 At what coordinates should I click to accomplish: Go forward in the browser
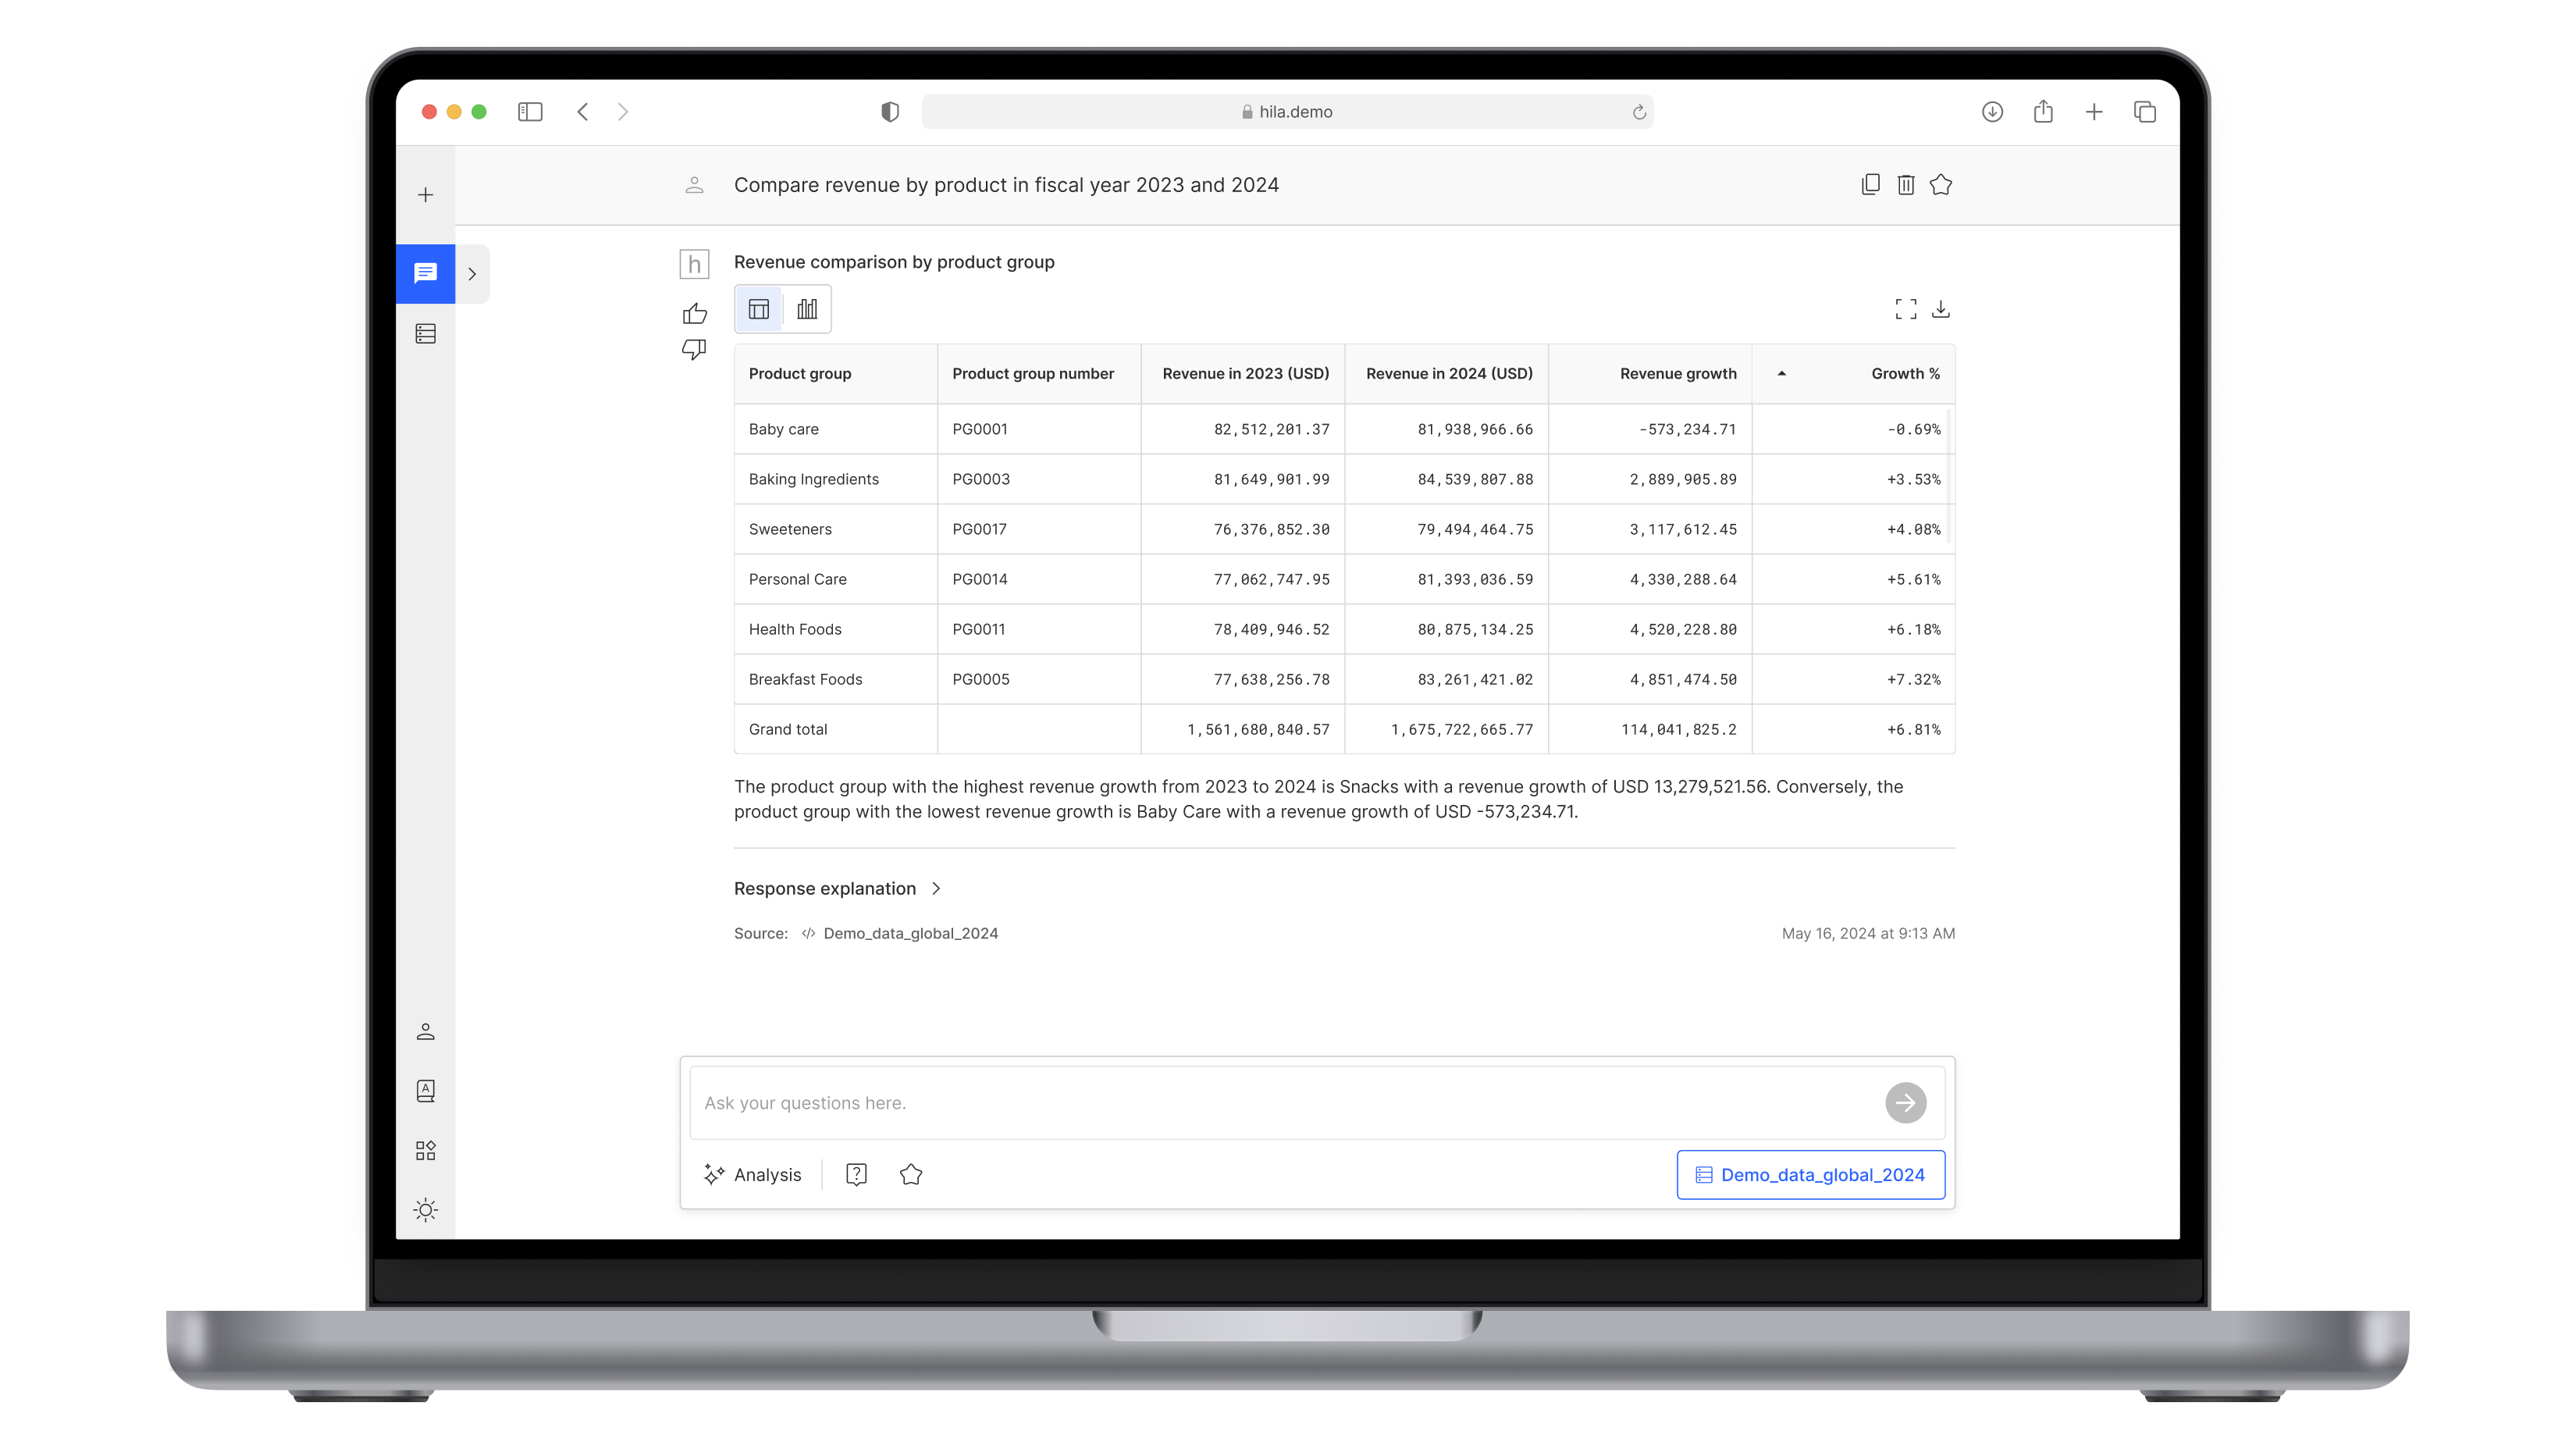[x=623, y=112]
